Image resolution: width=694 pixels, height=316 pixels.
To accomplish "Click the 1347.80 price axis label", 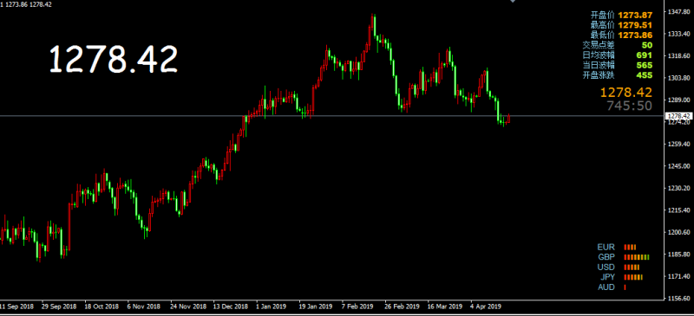I will 680,12.
